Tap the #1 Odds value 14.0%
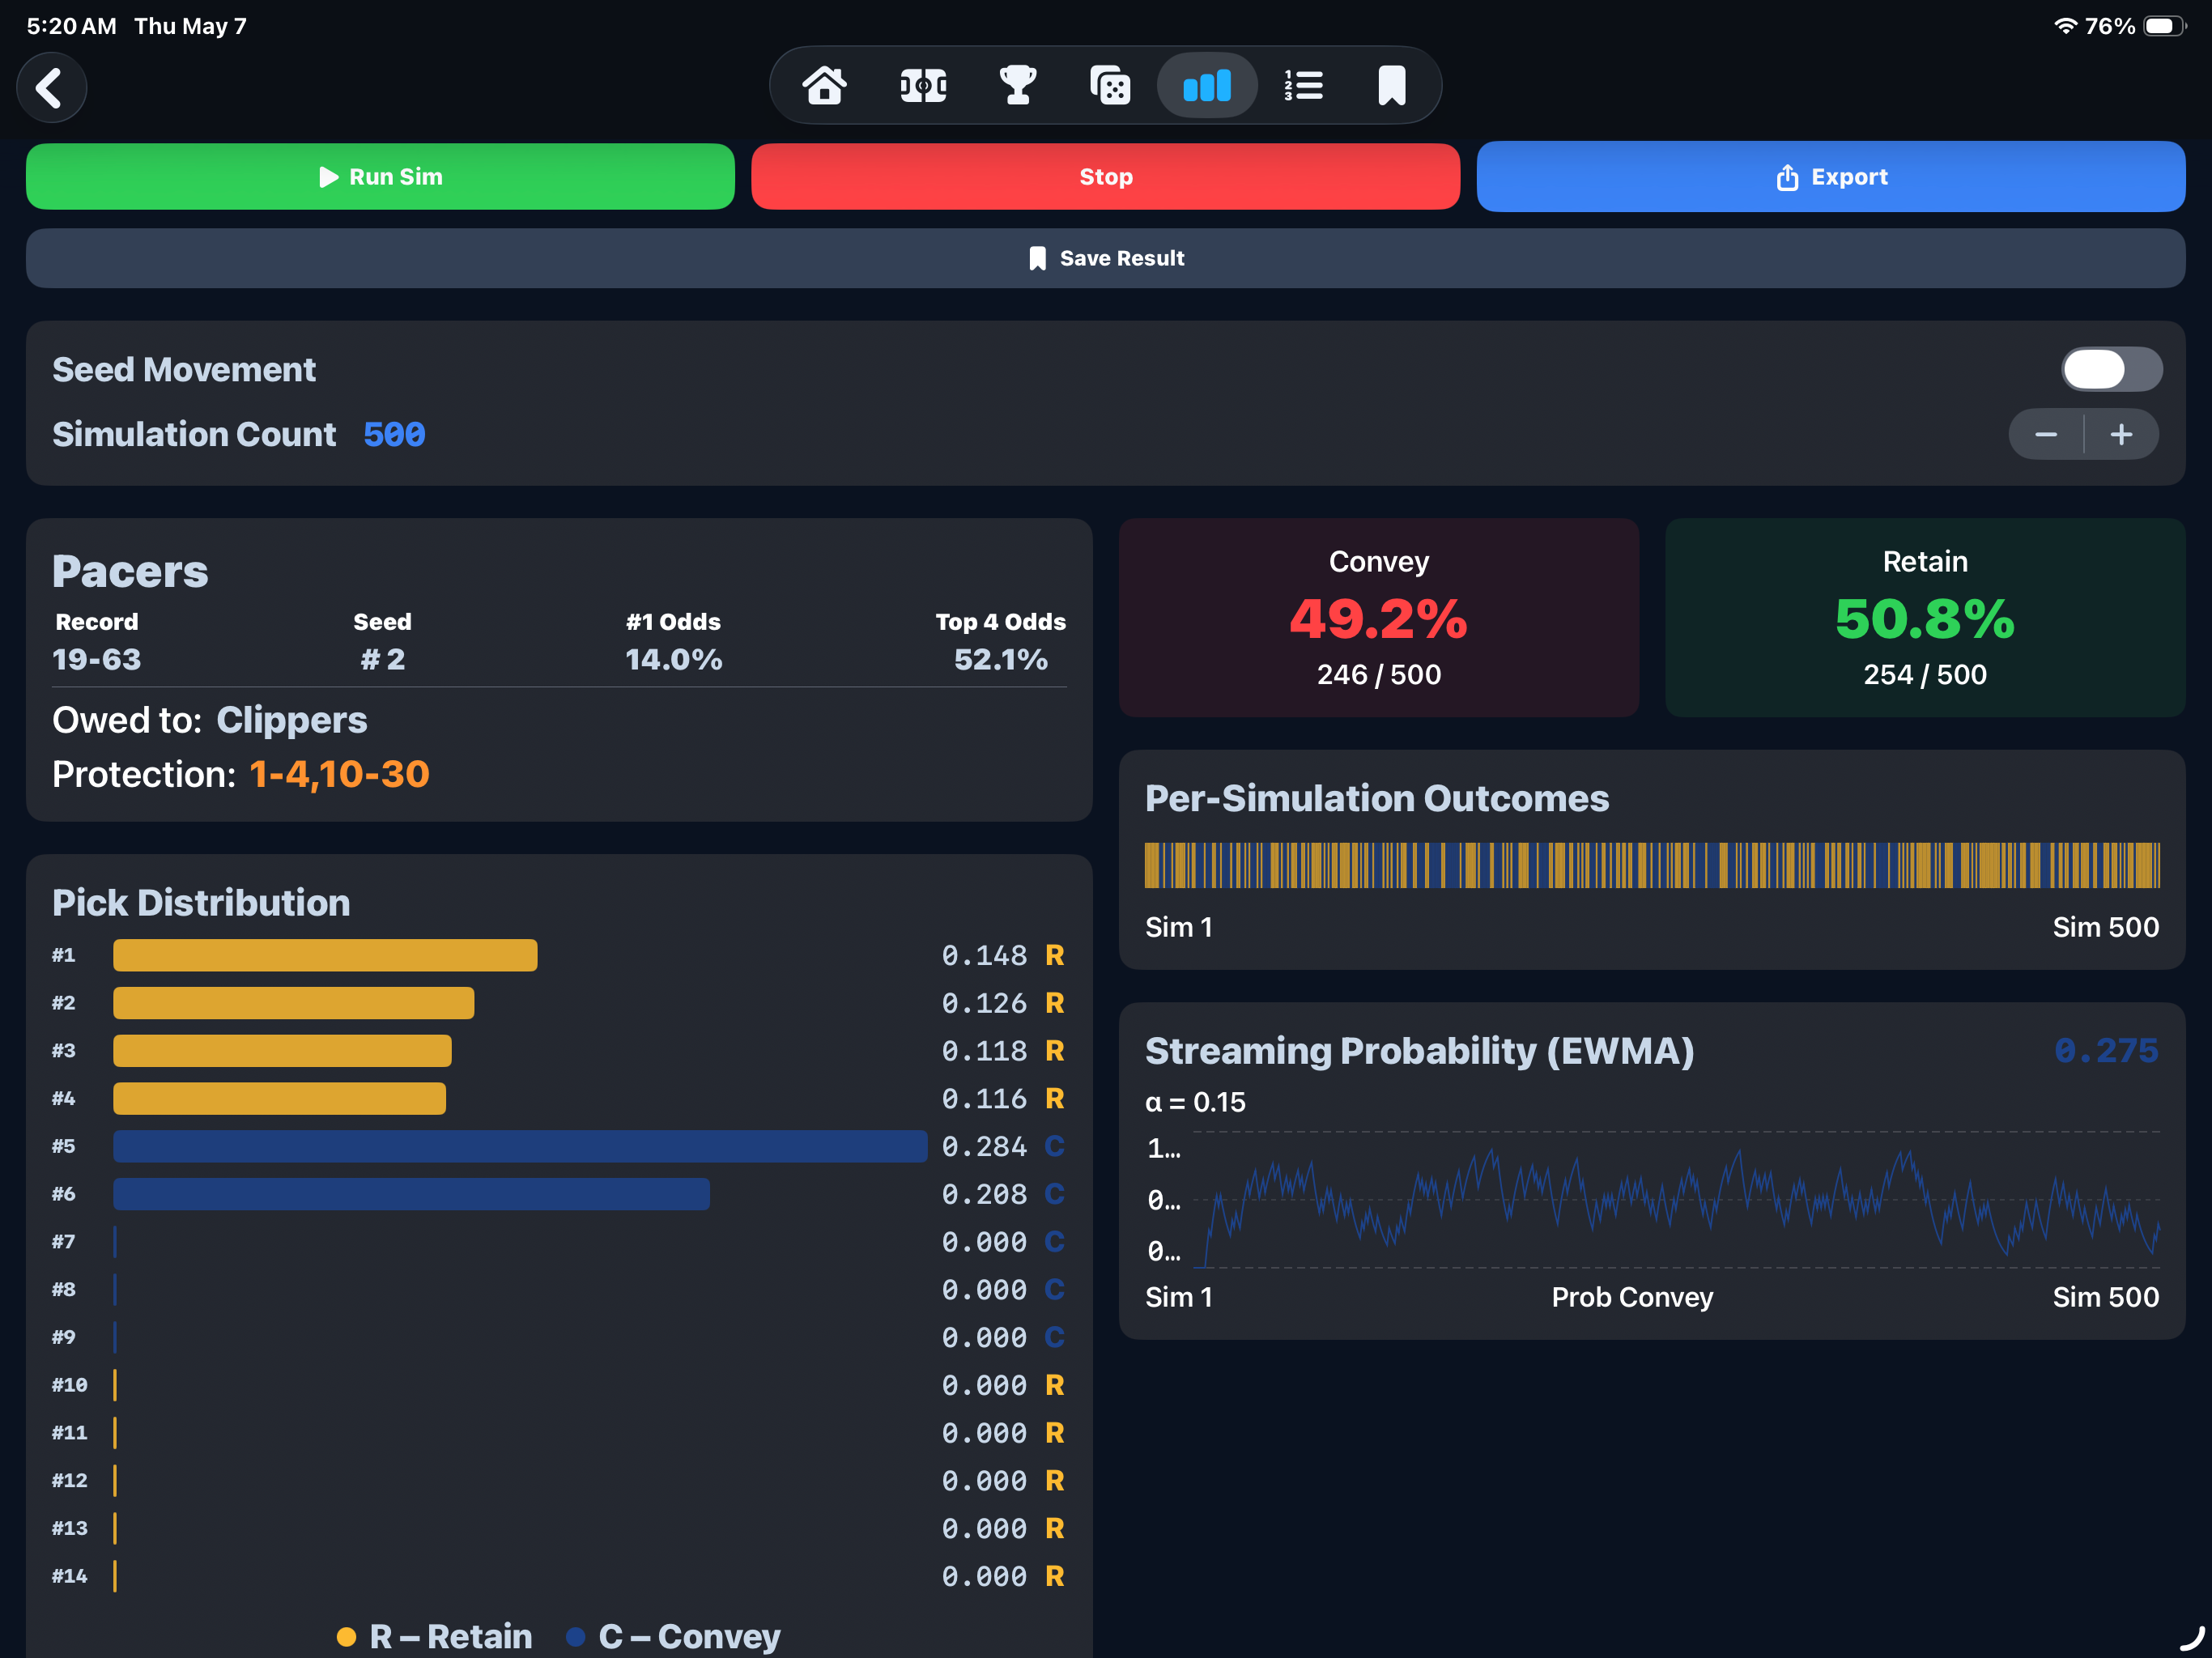The image size is (2212, 1658). coord(673,660)
